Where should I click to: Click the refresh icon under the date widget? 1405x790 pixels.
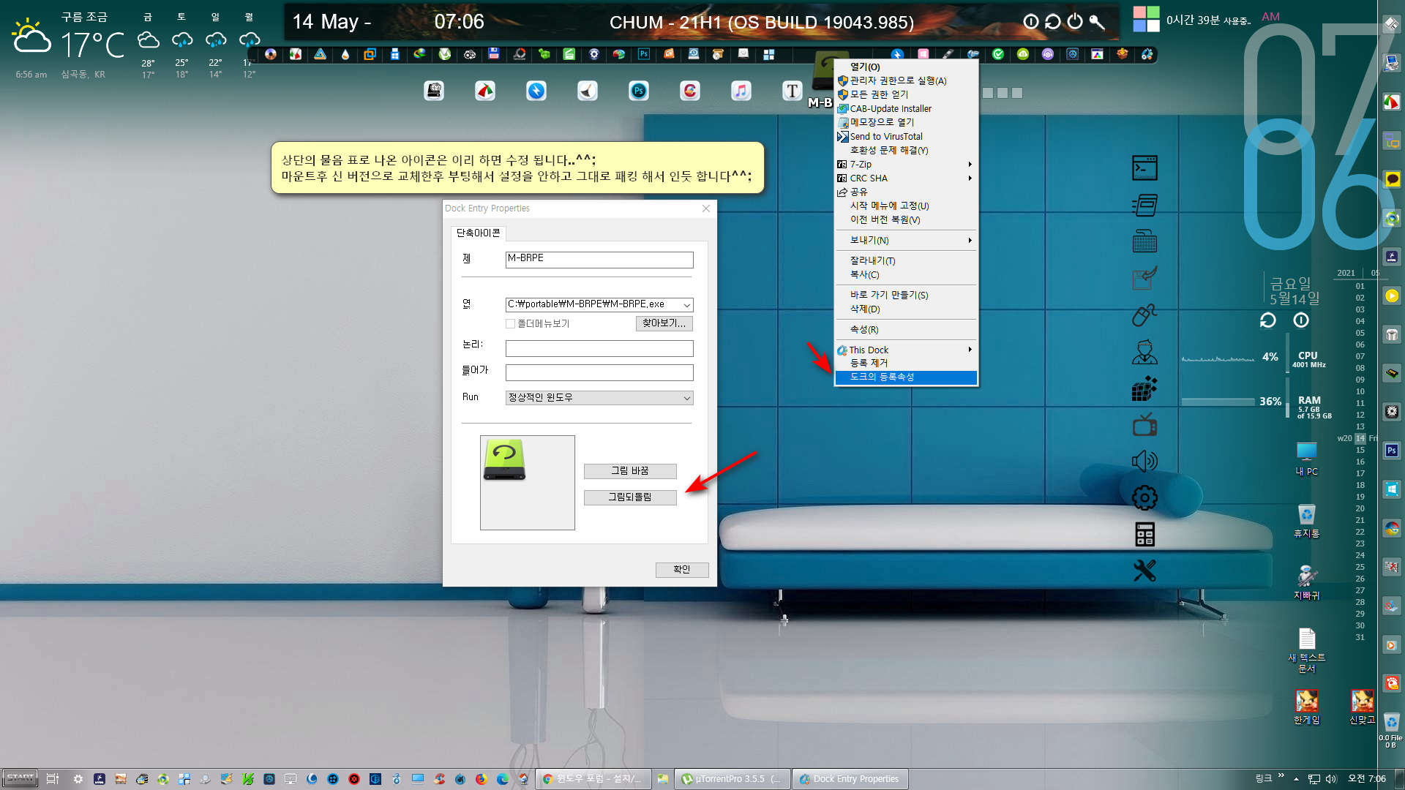pos(1268,320)
